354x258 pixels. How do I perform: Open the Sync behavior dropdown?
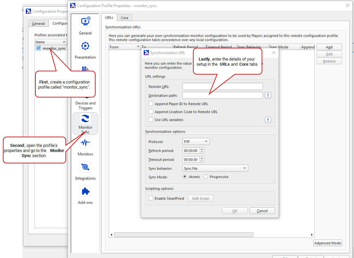[215, 168]
